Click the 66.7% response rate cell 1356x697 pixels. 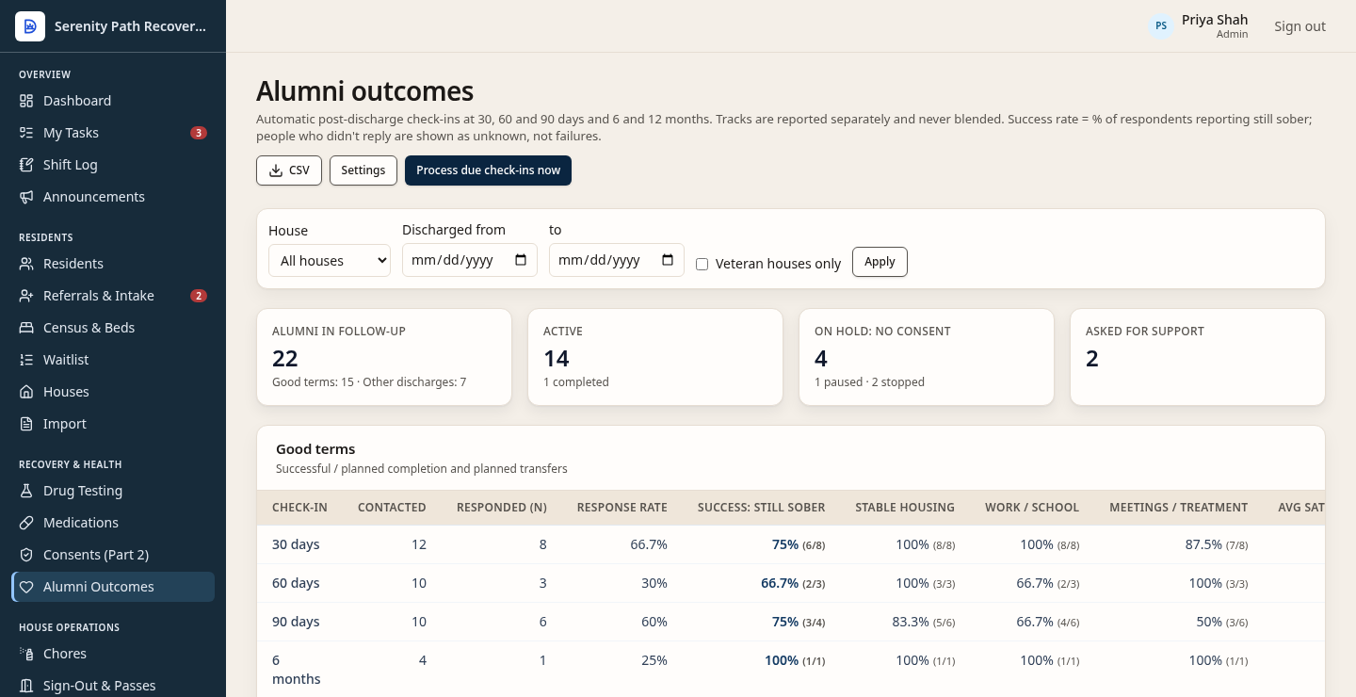(x=649, y=544)
